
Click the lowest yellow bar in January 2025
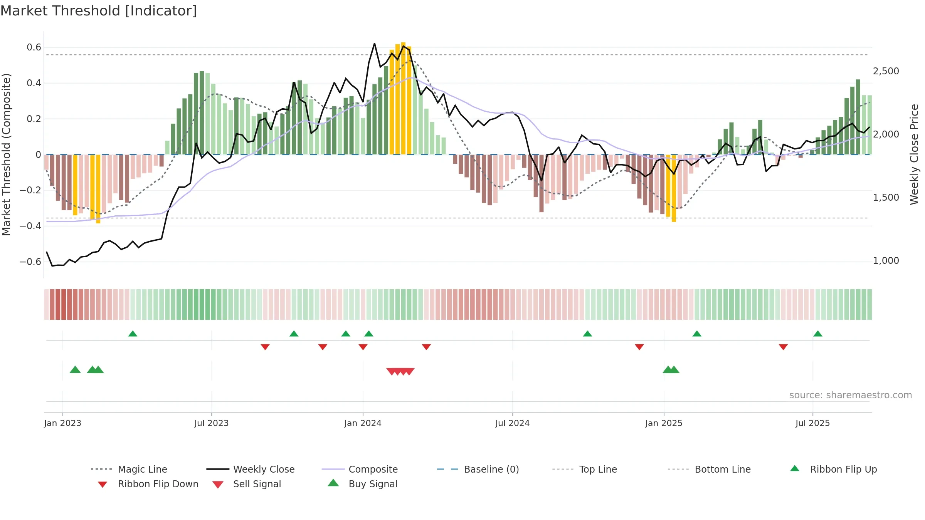pyautogui.click(x=674, y=188)
